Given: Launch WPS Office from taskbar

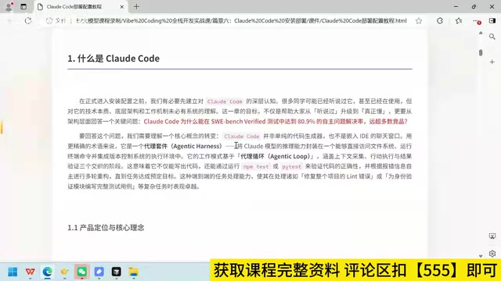Looking at the screenshot, I should pyautogui.click(x=30, y=272).
